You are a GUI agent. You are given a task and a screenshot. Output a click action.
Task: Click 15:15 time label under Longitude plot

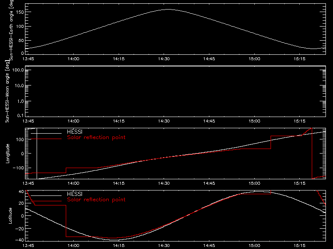[300, 183]
